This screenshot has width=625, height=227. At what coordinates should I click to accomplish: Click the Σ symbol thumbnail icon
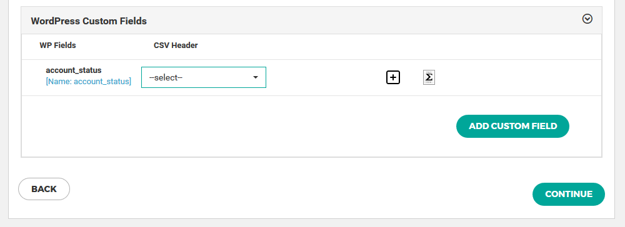[x=429, y=77]
